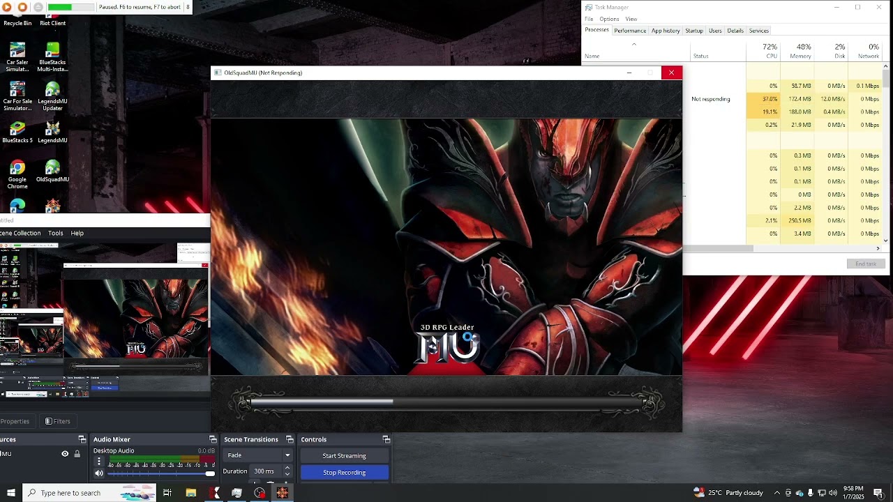Click Stop Recording button

pyautogui.click(x=344, y=473)
